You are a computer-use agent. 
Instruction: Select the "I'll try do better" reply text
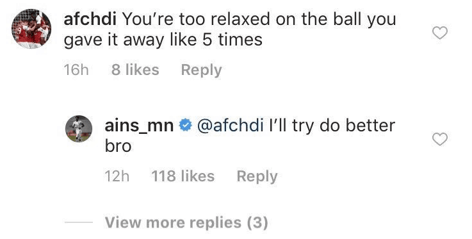click(332, 126)
